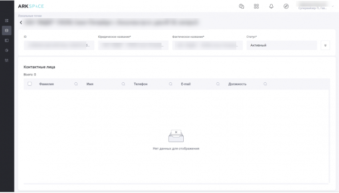The width and height of the screenshot is (339, 193).
Task: Click the compass icon in top bar
Action: click(x=286, y=6)
